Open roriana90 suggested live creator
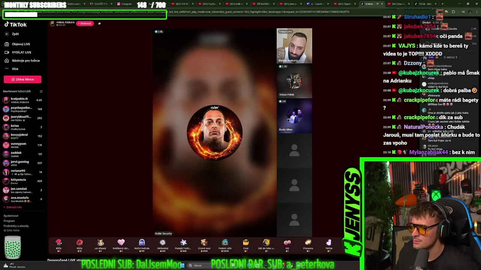The height and width of the screenshot is (270, 481). 23,172
